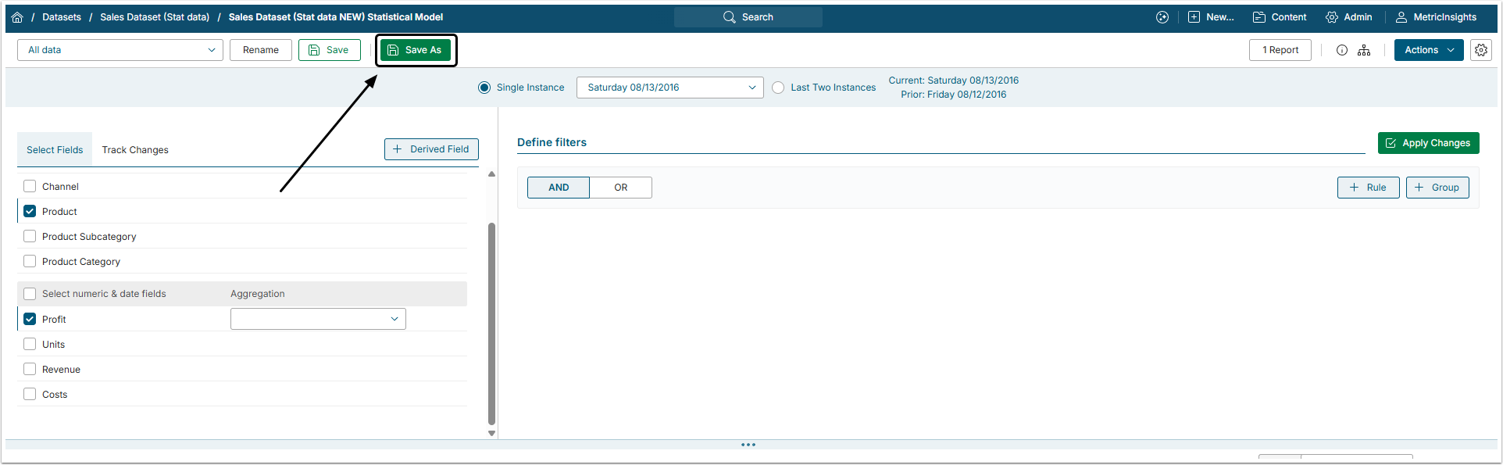Image resolution: width=1503 pixels, height=465 pixels.
Task: Select the Last Two Instances radio button
Action: (778, 88)
